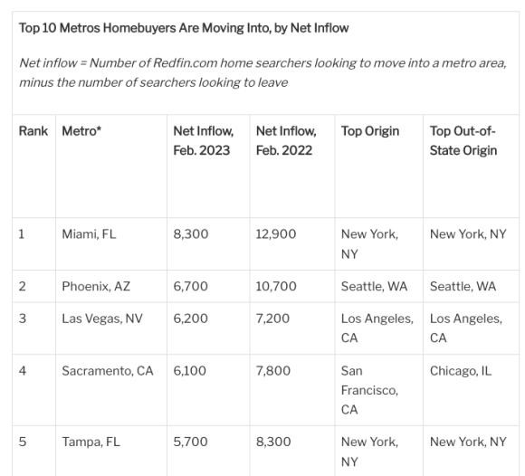Click the San Francisco, CA origin cell
The width and height of the screenshot is (525, 476).
pyautogui.click(x=369, y=390)
